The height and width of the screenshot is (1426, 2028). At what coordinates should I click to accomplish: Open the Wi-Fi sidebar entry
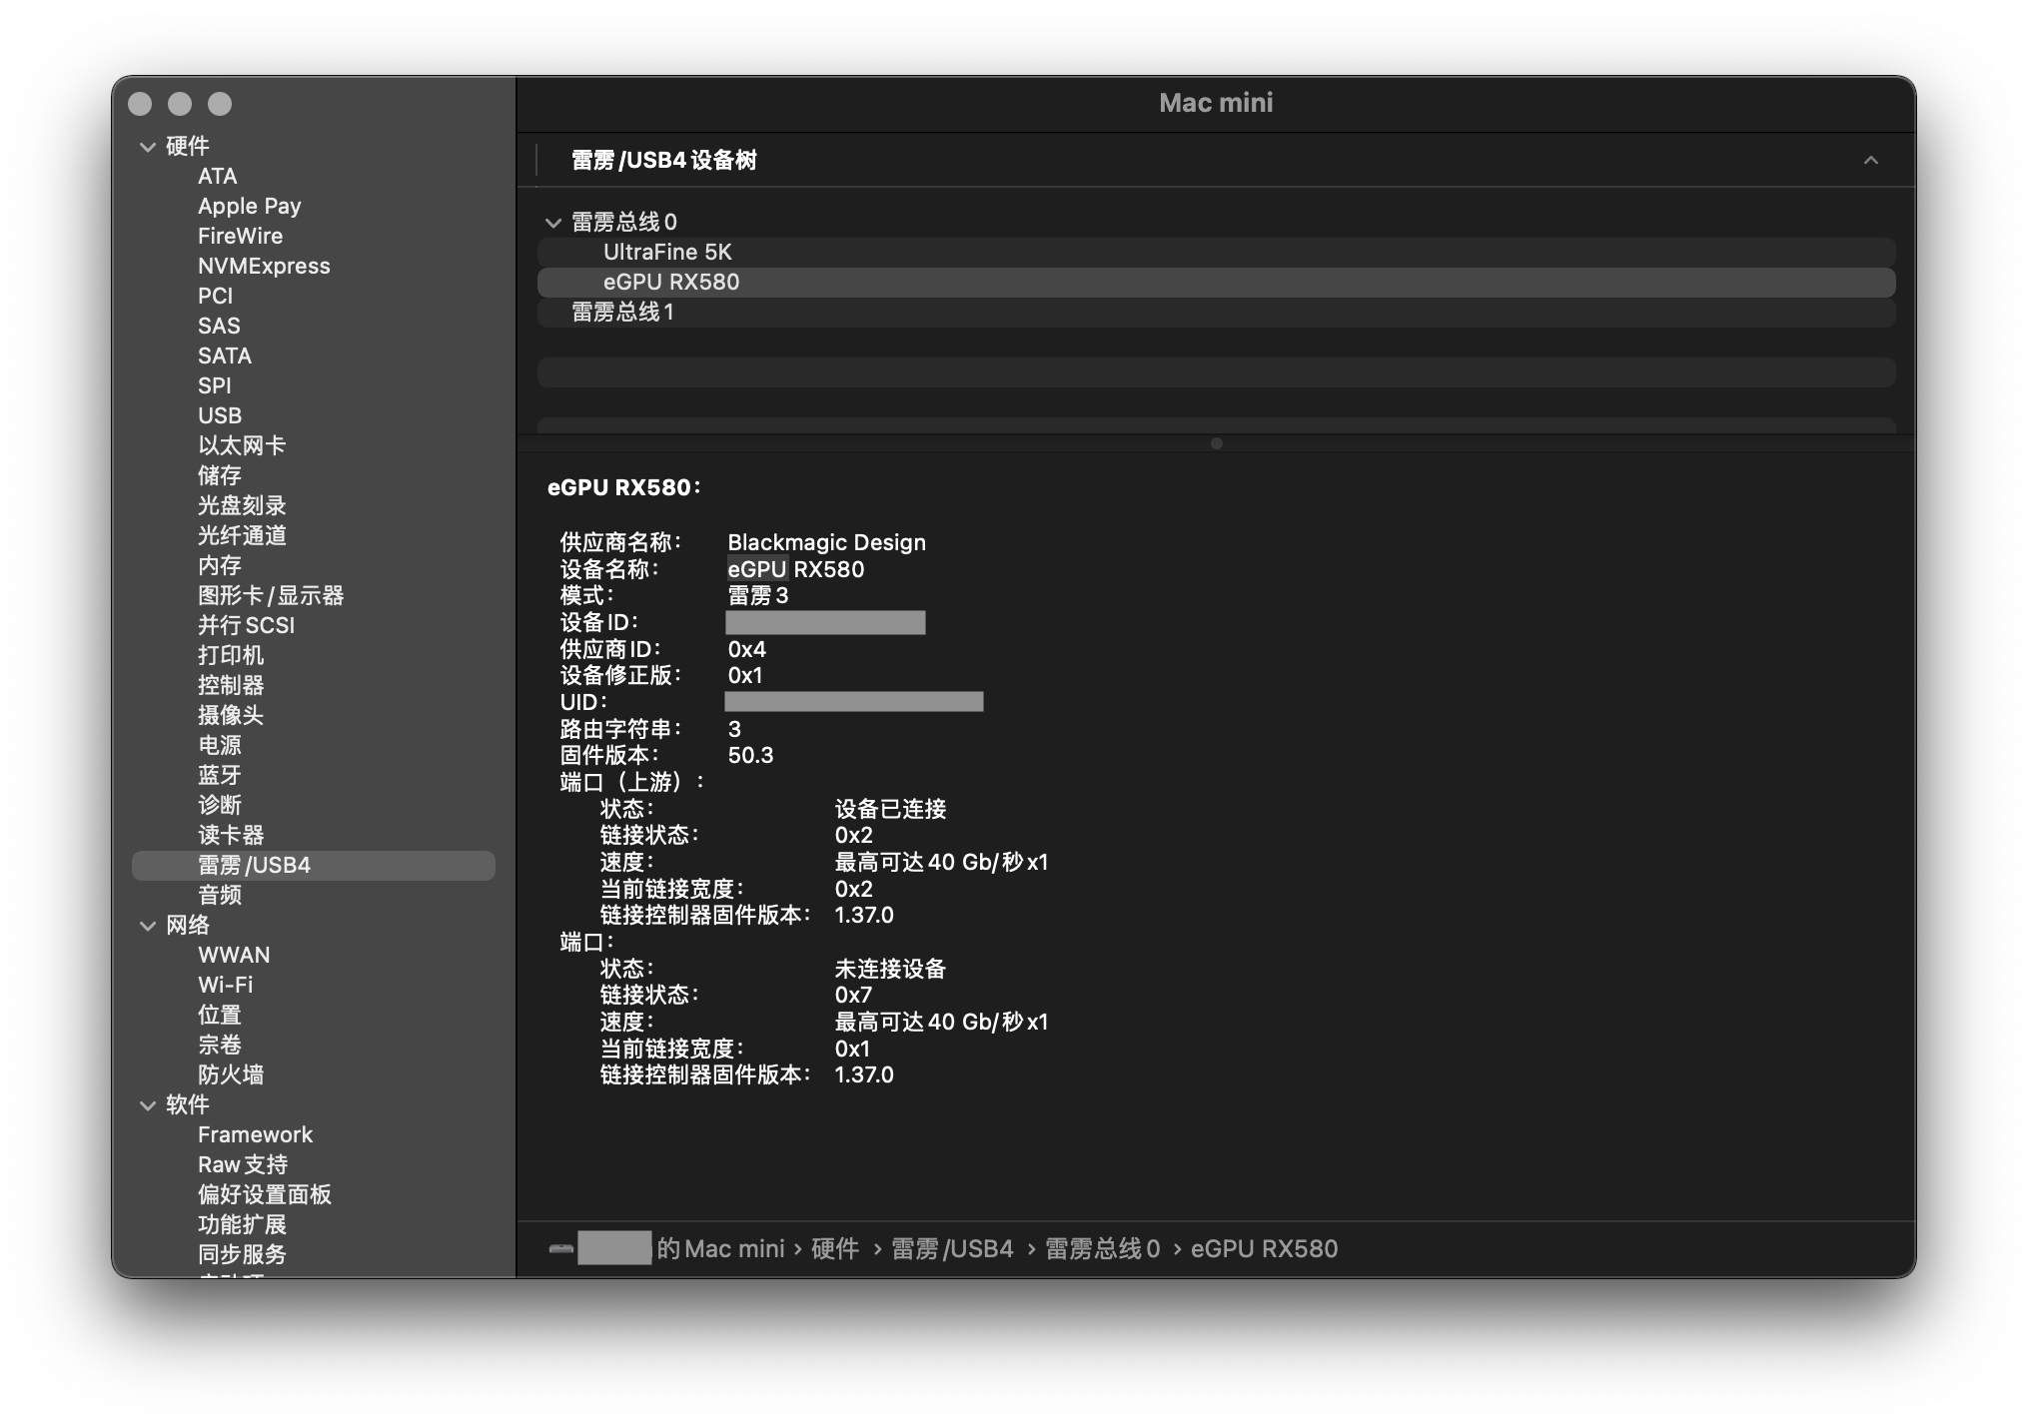pyautogui.click(x=226, y=985)
